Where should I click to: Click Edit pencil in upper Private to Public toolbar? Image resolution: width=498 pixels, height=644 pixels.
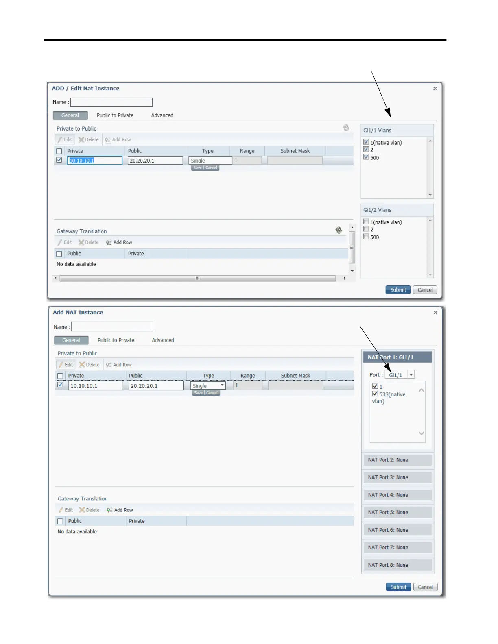(65, 139)
